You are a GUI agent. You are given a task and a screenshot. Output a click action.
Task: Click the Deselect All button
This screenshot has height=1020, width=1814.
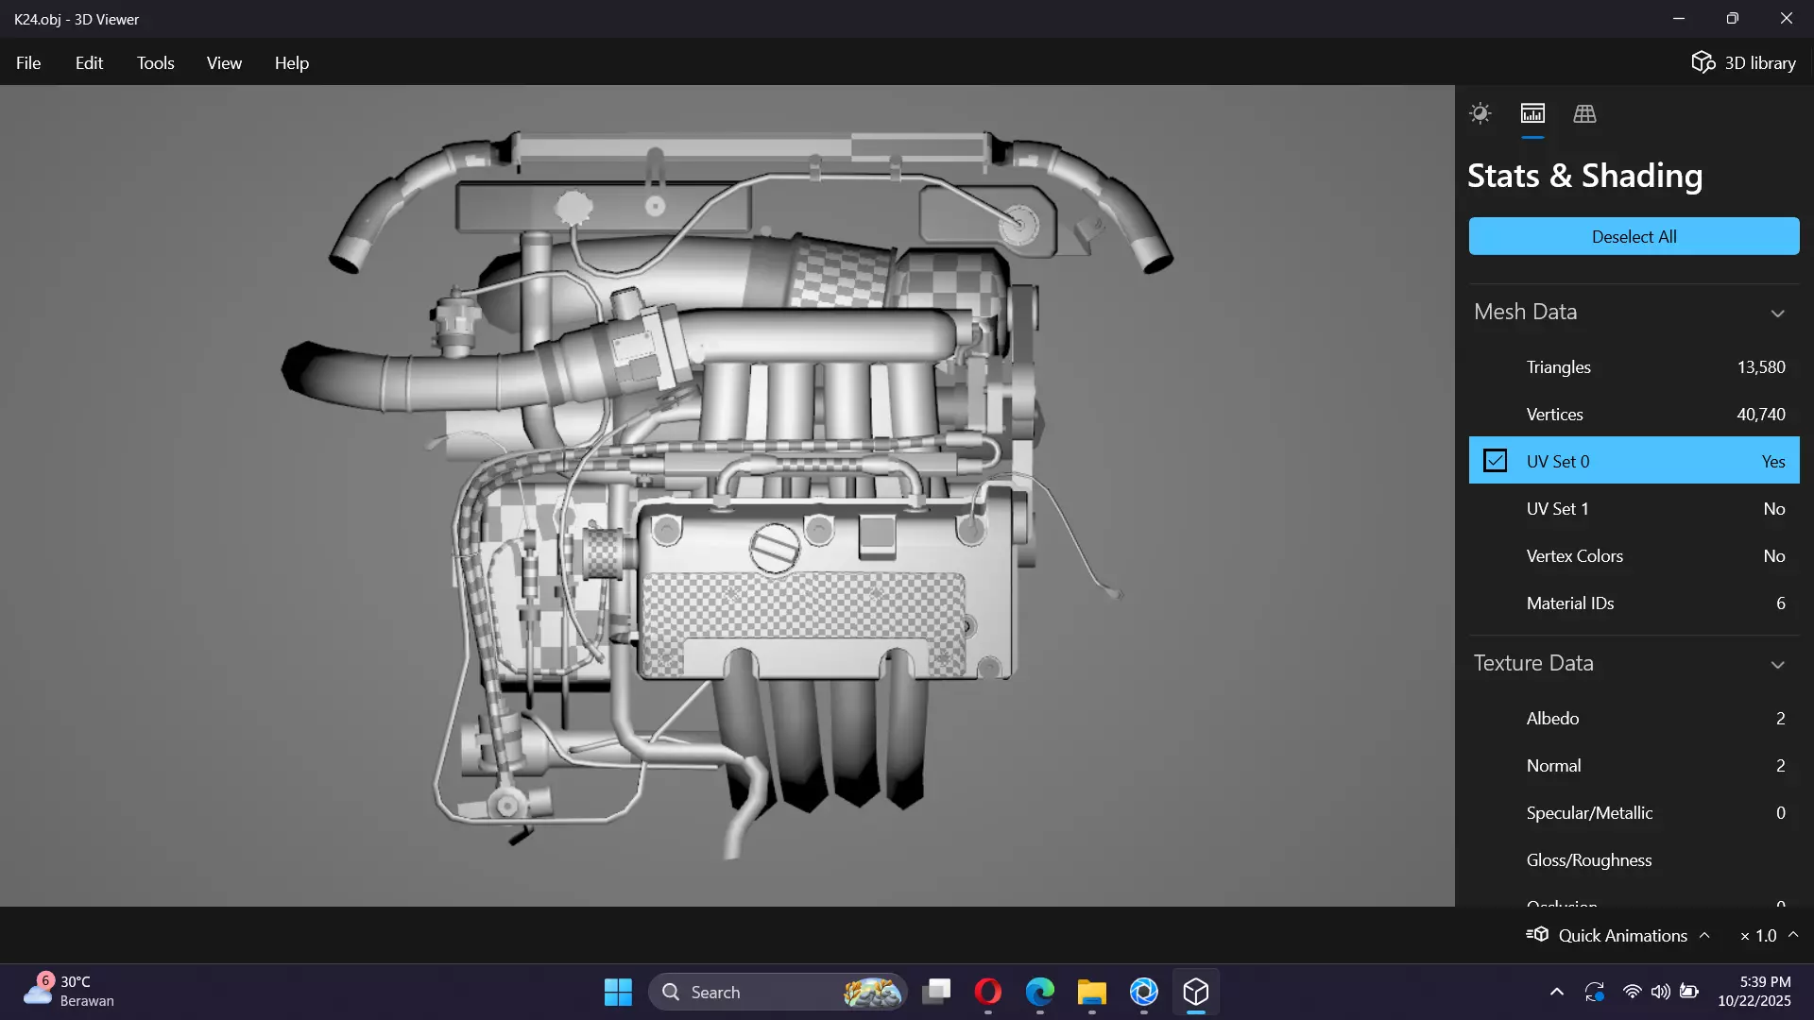point(1634,236)
